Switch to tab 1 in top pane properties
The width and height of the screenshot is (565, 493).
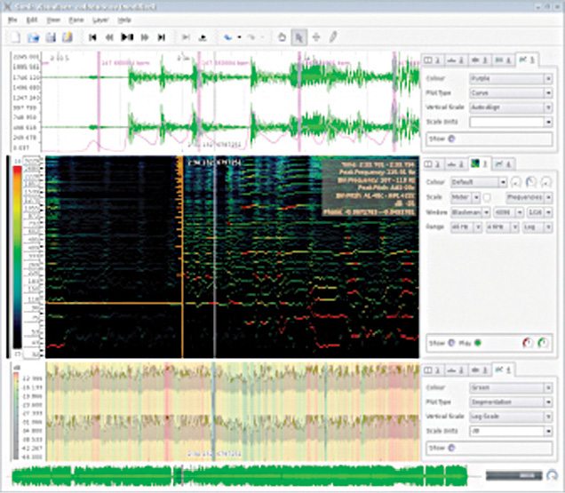click(431, 60)
